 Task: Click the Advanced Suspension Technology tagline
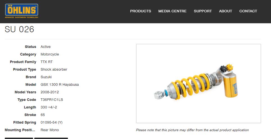[x=22, y=17]
